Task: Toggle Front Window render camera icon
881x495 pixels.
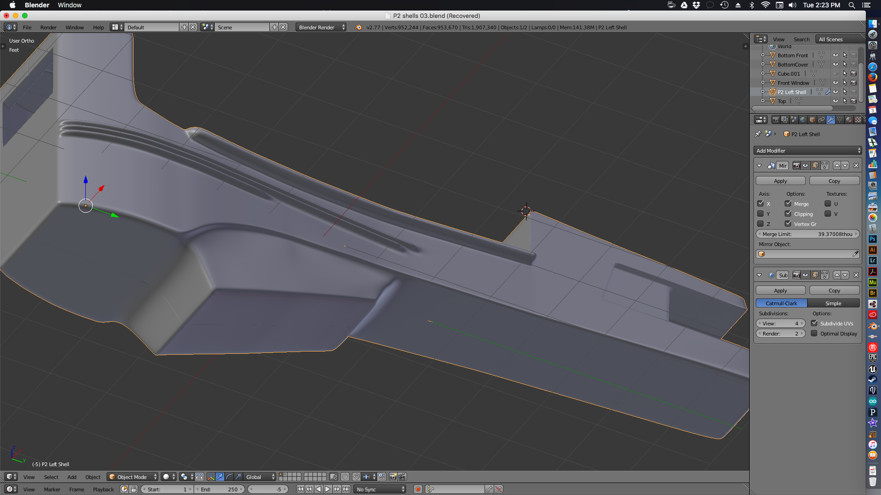Action: point(853,83)
